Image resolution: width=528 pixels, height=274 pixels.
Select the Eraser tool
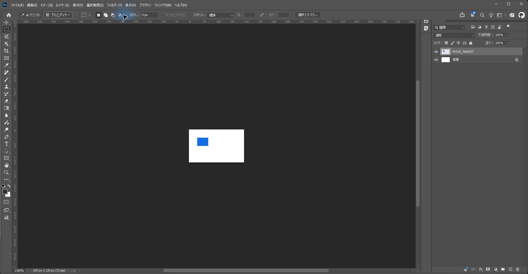(x=6, y=101)
